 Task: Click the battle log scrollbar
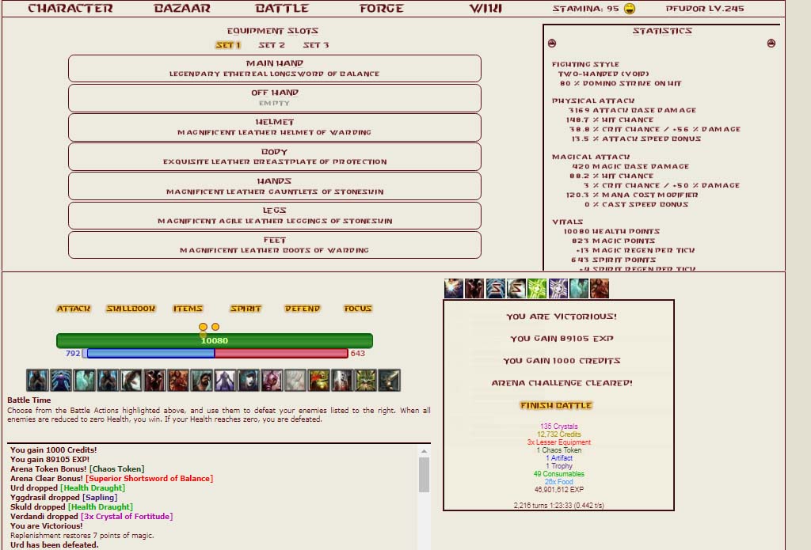click(424, 475)
